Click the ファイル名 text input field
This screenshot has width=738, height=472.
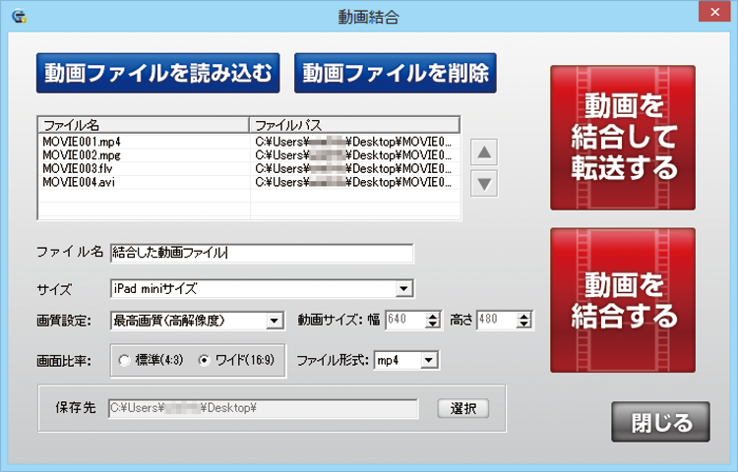tap(261, 253)
